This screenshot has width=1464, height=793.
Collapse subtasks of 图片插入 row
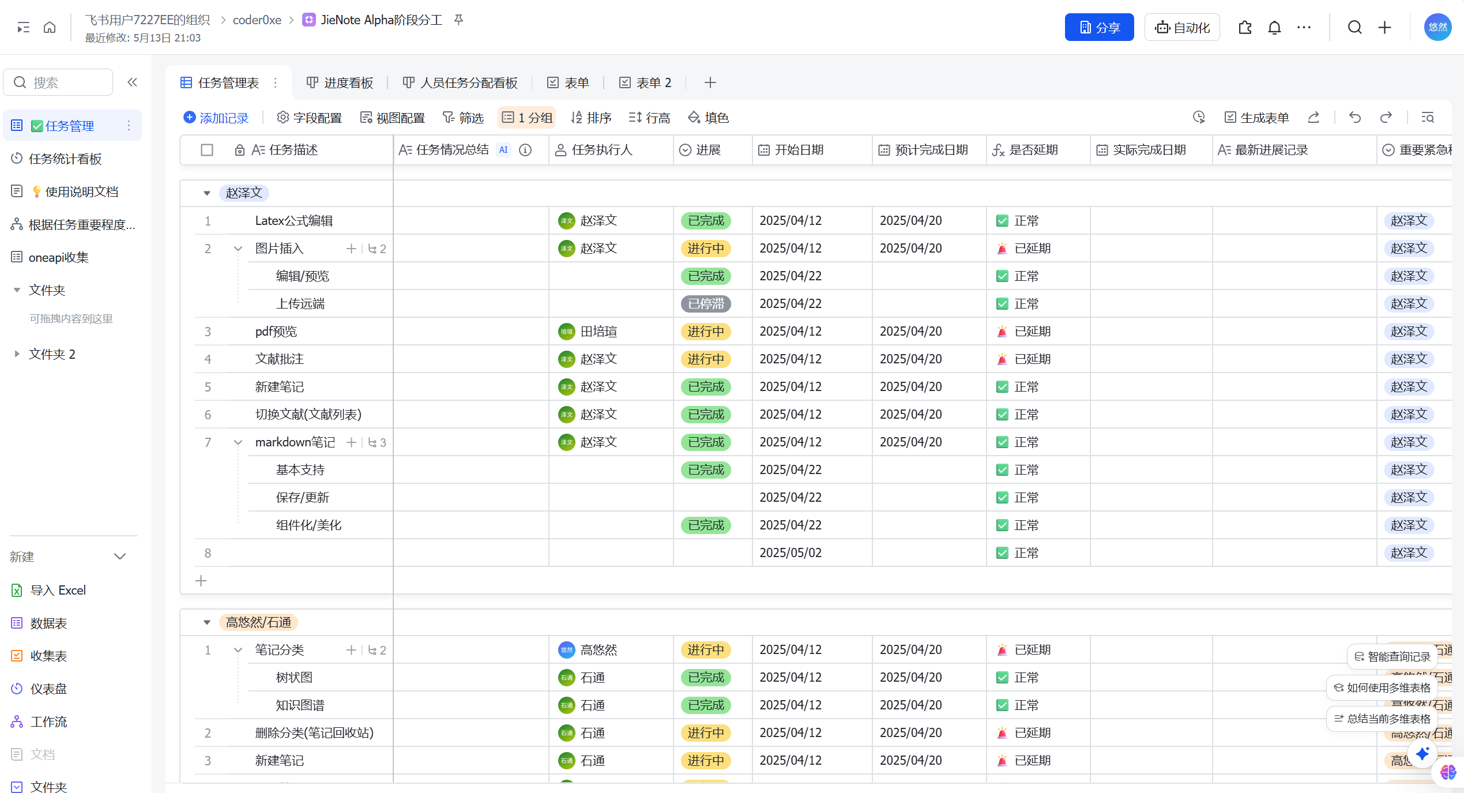[238, 249]
